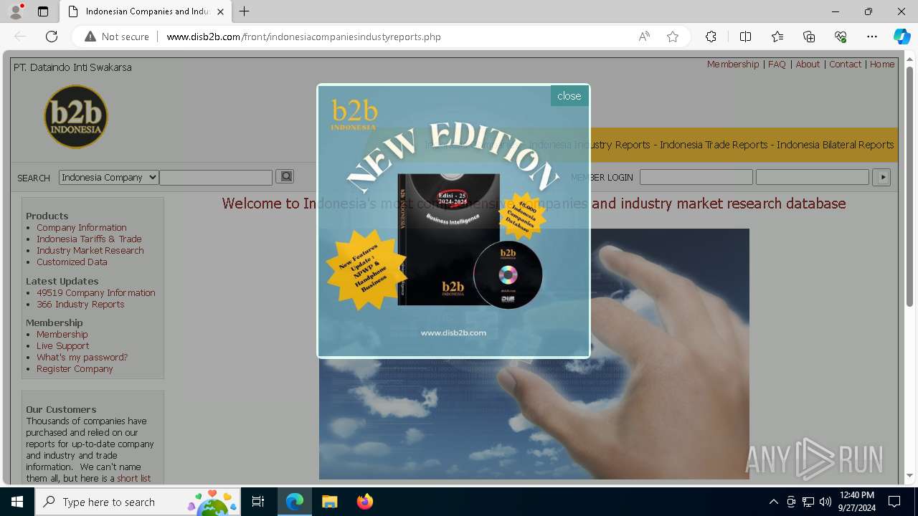Click the site search text field
Image resolution: width=918 pixels, height=516 pixels.
216,177
